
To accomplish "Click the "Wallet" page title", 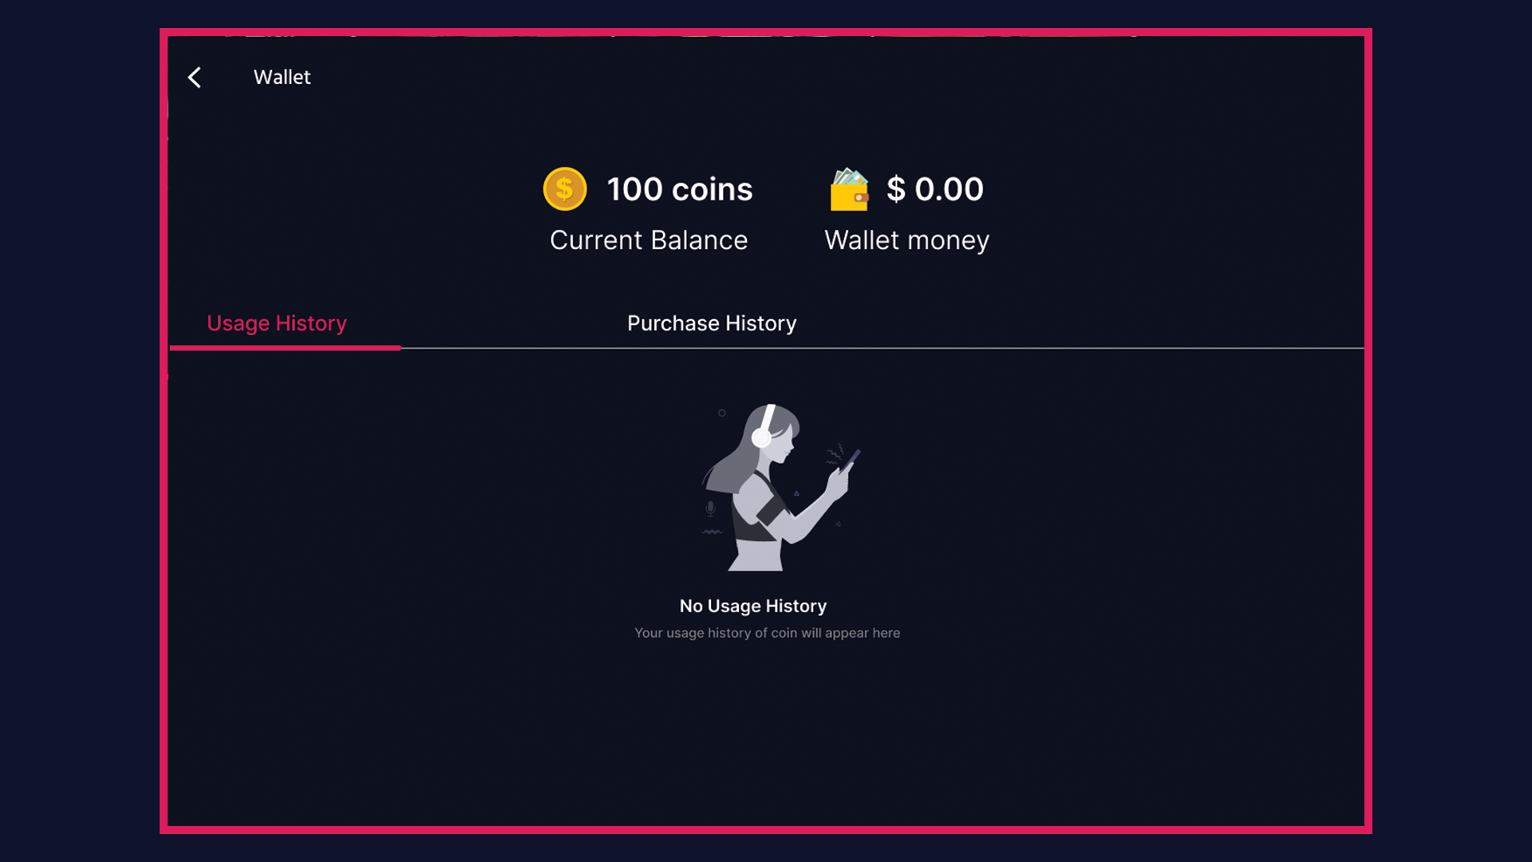I will point(282,77).
